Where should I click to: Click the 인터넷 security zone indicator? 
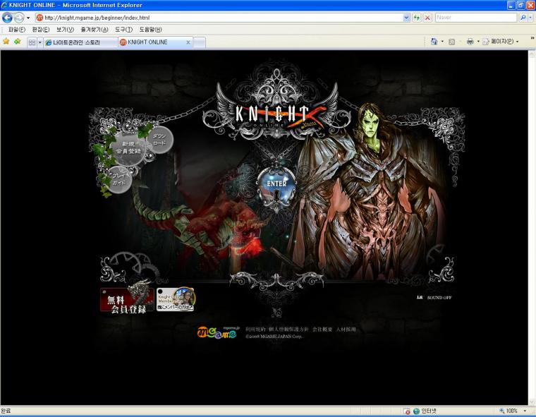(x=425, y=411)
